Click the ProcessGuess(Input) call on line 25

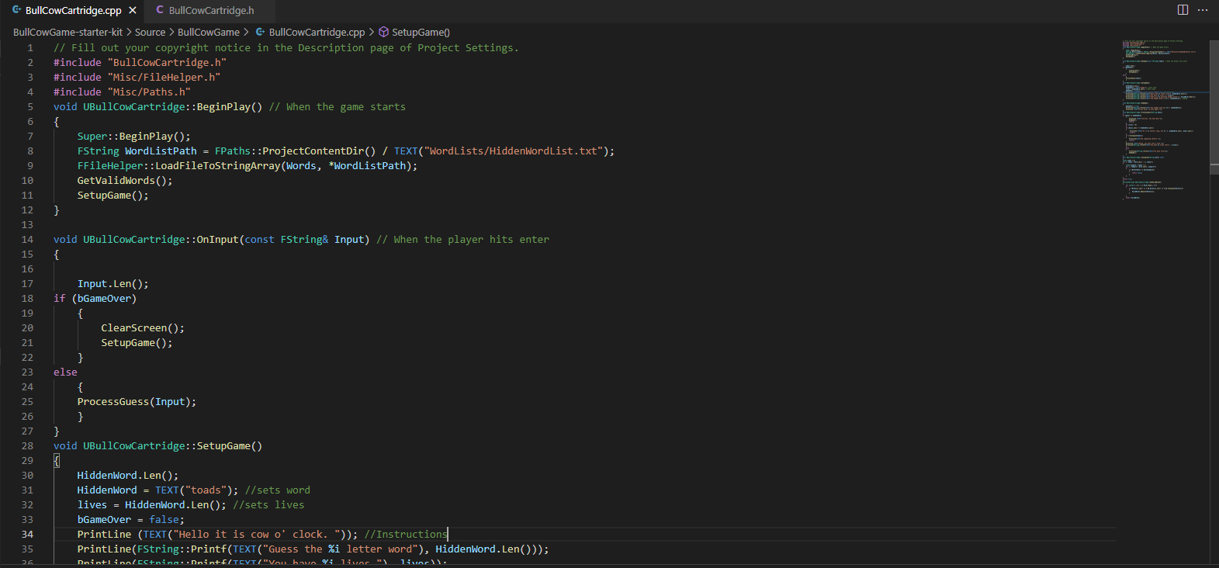tap(136, 402)
